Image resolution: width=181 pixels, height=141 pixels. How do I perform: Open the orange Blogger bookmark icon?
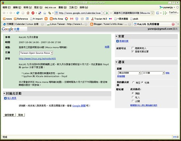tap(46, 19)
